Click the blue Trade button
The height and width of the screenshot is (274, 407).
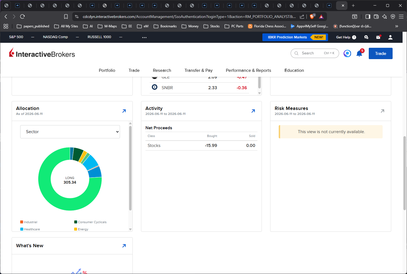pos(381,54)
